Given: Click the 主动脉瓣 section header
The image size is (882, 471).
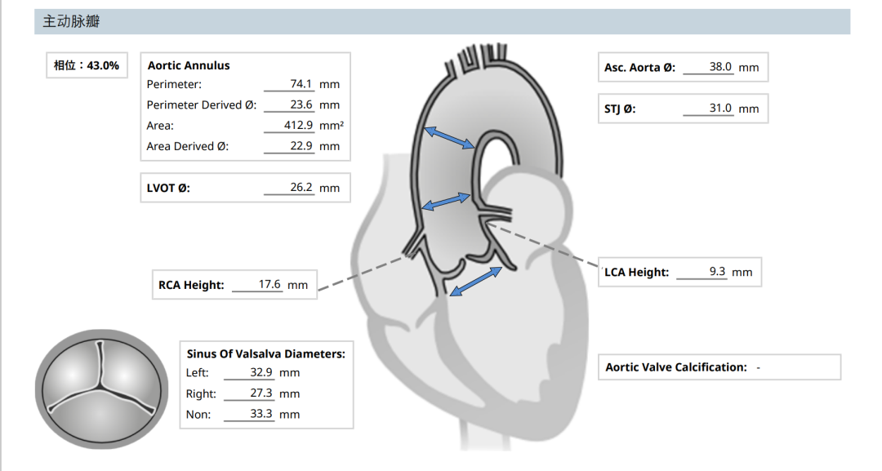Looking at the screenshot, I should pyautogui.click(x=72, y=22).
